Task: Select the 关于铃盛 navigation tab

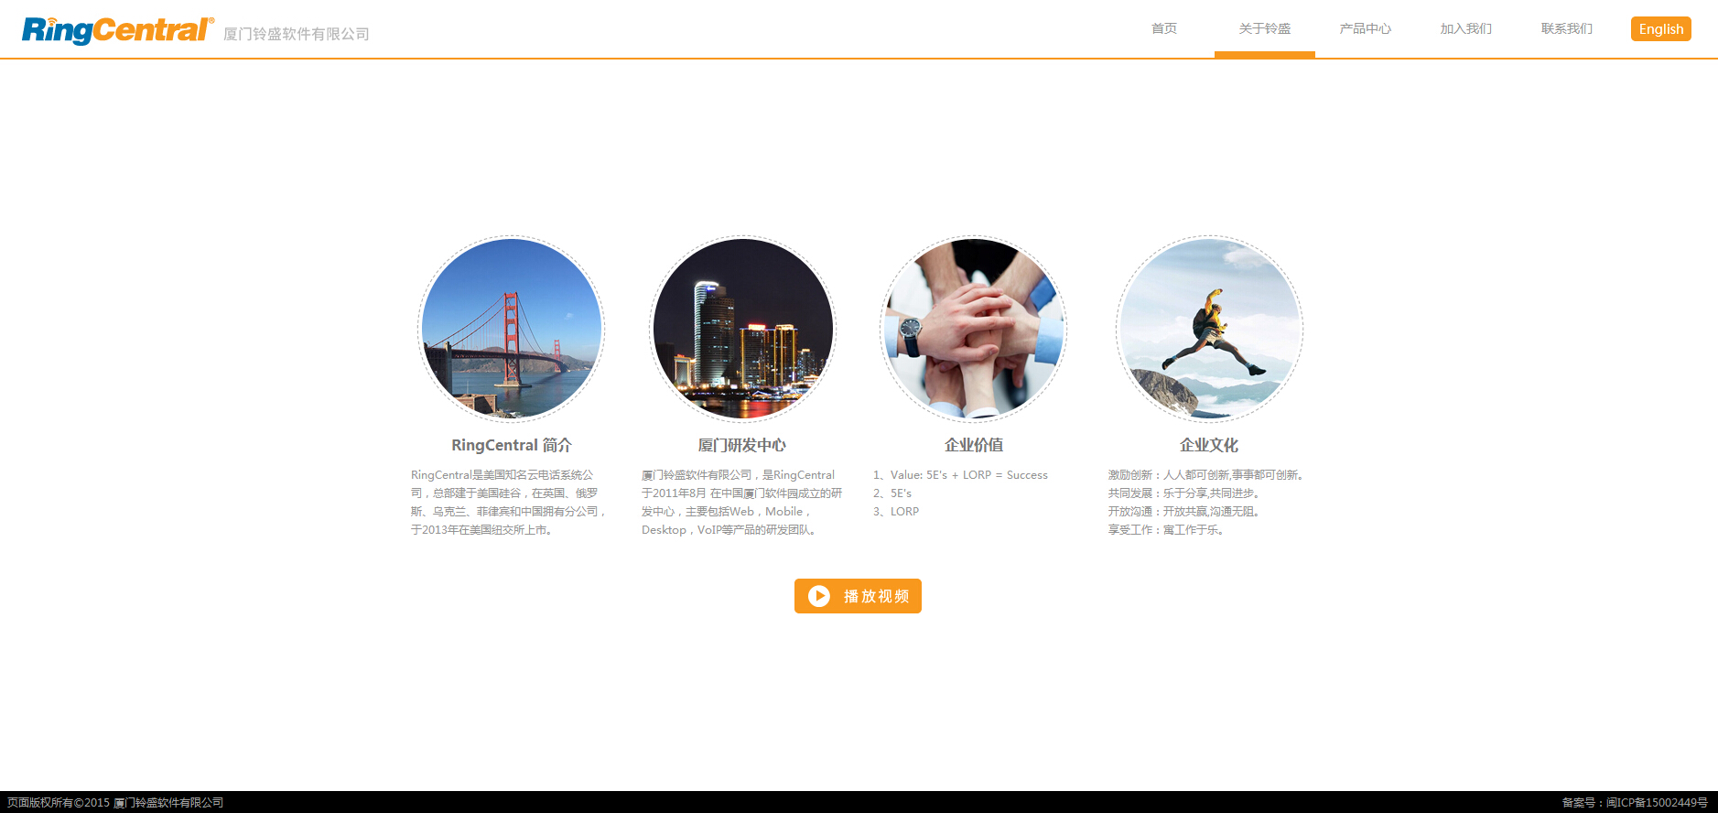Action: 1265,28
